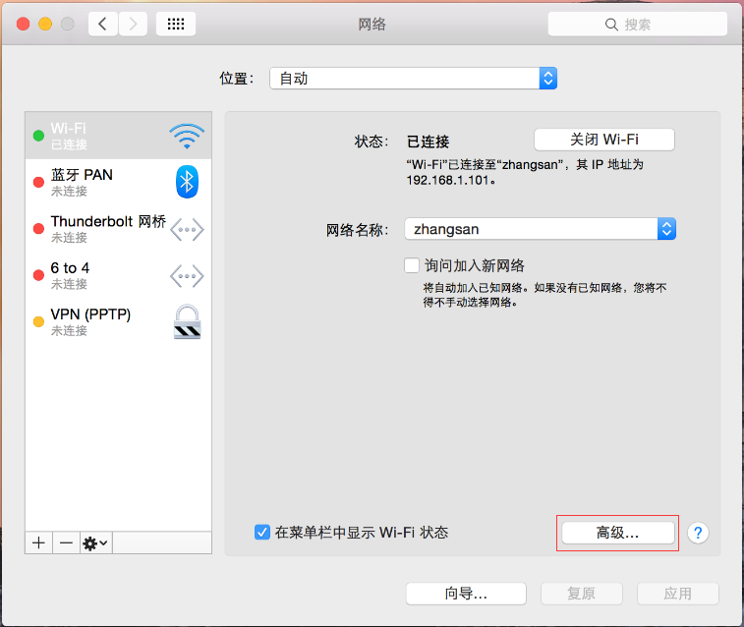This screenshot has width=744, height=627.
Task: Uncheck 在菜单栏中显示 Wi-Fi 状态
Action: (262, 532)
